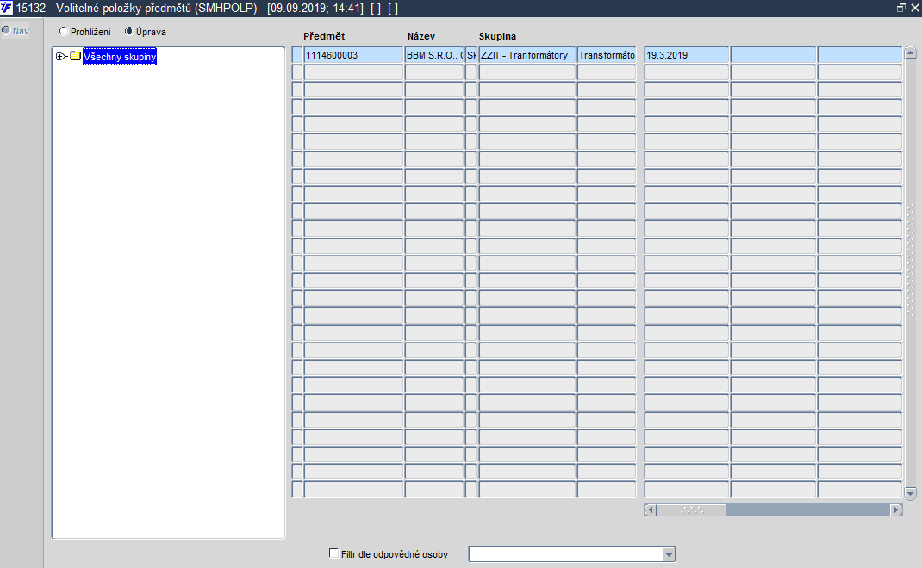Select the Prohlížení radio button

point(64,31)
